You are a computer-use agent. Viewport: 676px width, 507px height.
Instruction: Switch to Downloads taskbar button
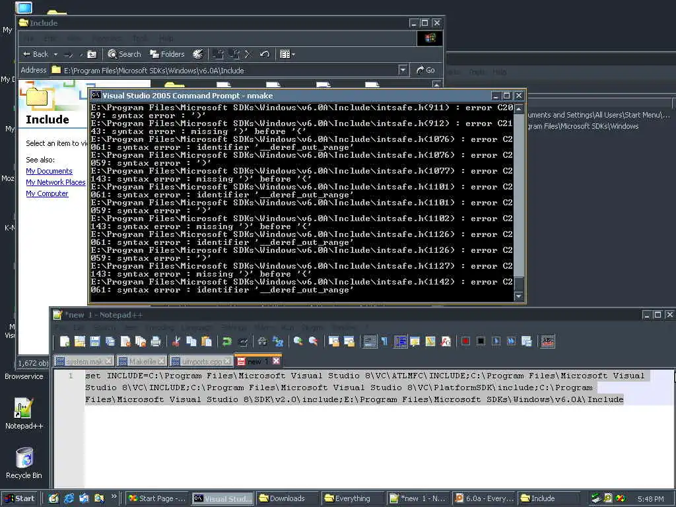pyautogui.click(x=287, y=498)
